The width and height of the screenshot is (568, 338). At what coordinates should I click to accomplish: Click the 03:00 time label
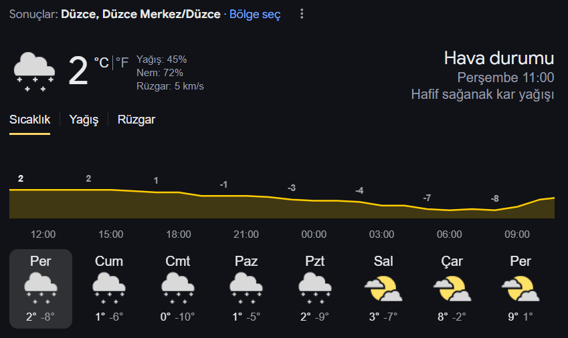[x=381, y=234]
